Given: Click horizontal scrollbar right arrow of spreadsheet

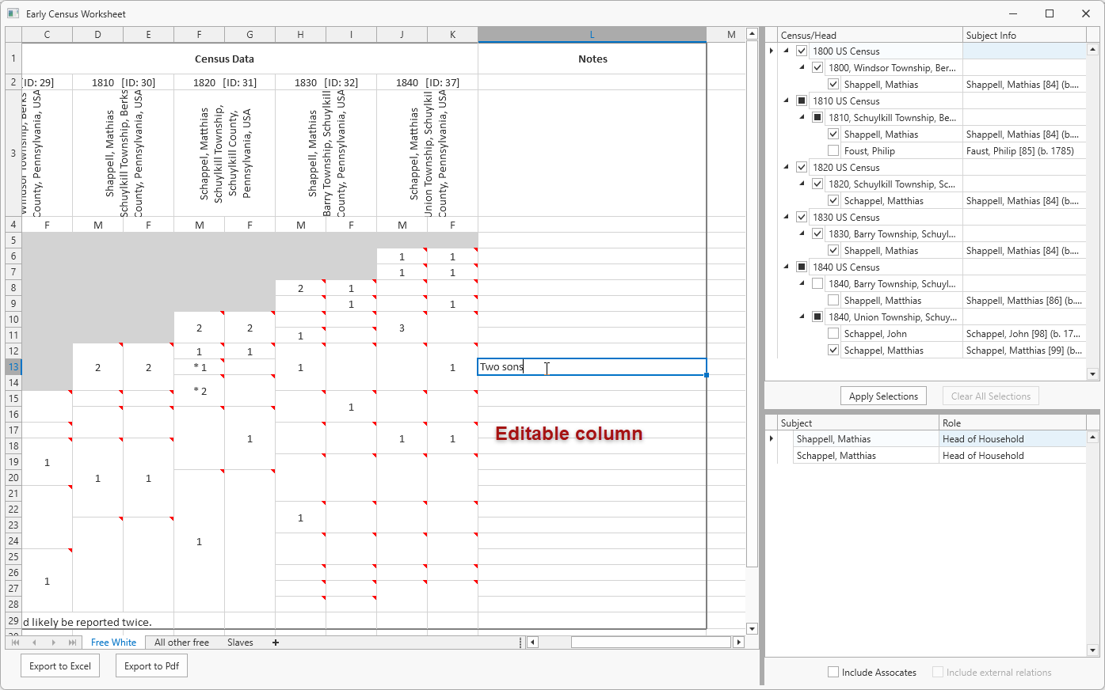Looking at the screenshot, I should click(738, 643).
